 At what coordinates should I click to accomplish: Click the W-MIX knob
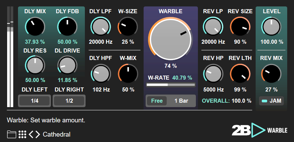(x=128, y=74)
